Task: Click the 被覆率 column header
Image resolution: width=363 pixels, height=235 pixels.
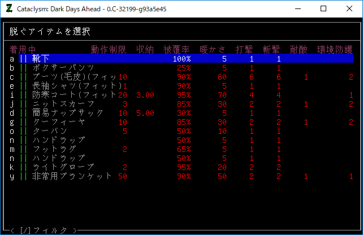Action: tap(177, 49)
